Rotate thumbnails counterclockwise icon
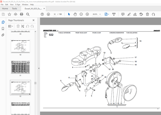 coord(28,26)
